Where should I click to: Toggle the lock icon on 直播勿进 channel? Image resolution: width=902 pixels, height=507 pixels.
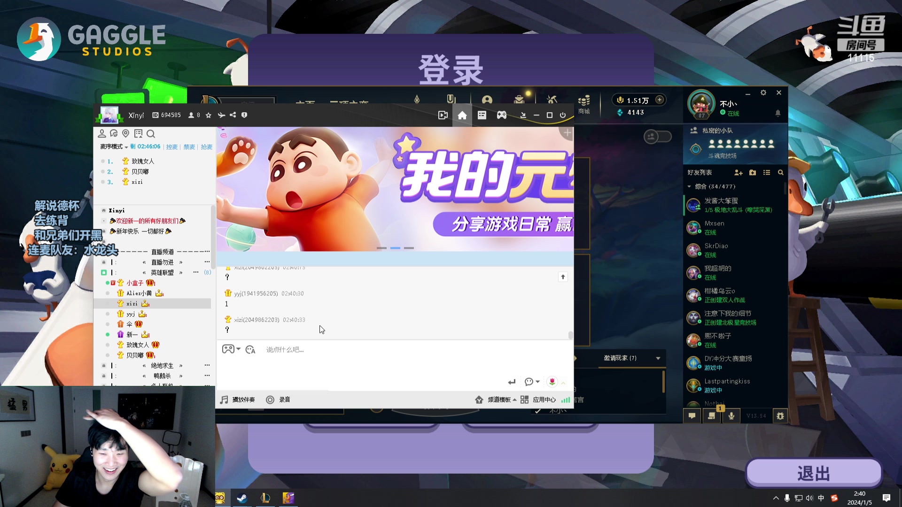tap(104, 262)
